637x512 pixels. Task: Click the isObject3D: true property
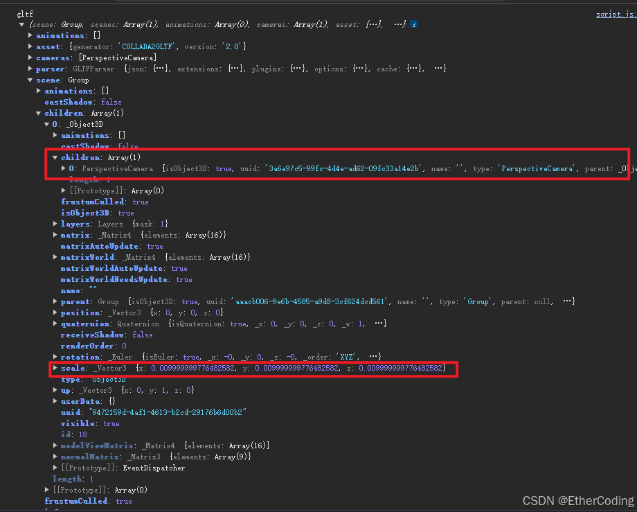pos(98,213)
